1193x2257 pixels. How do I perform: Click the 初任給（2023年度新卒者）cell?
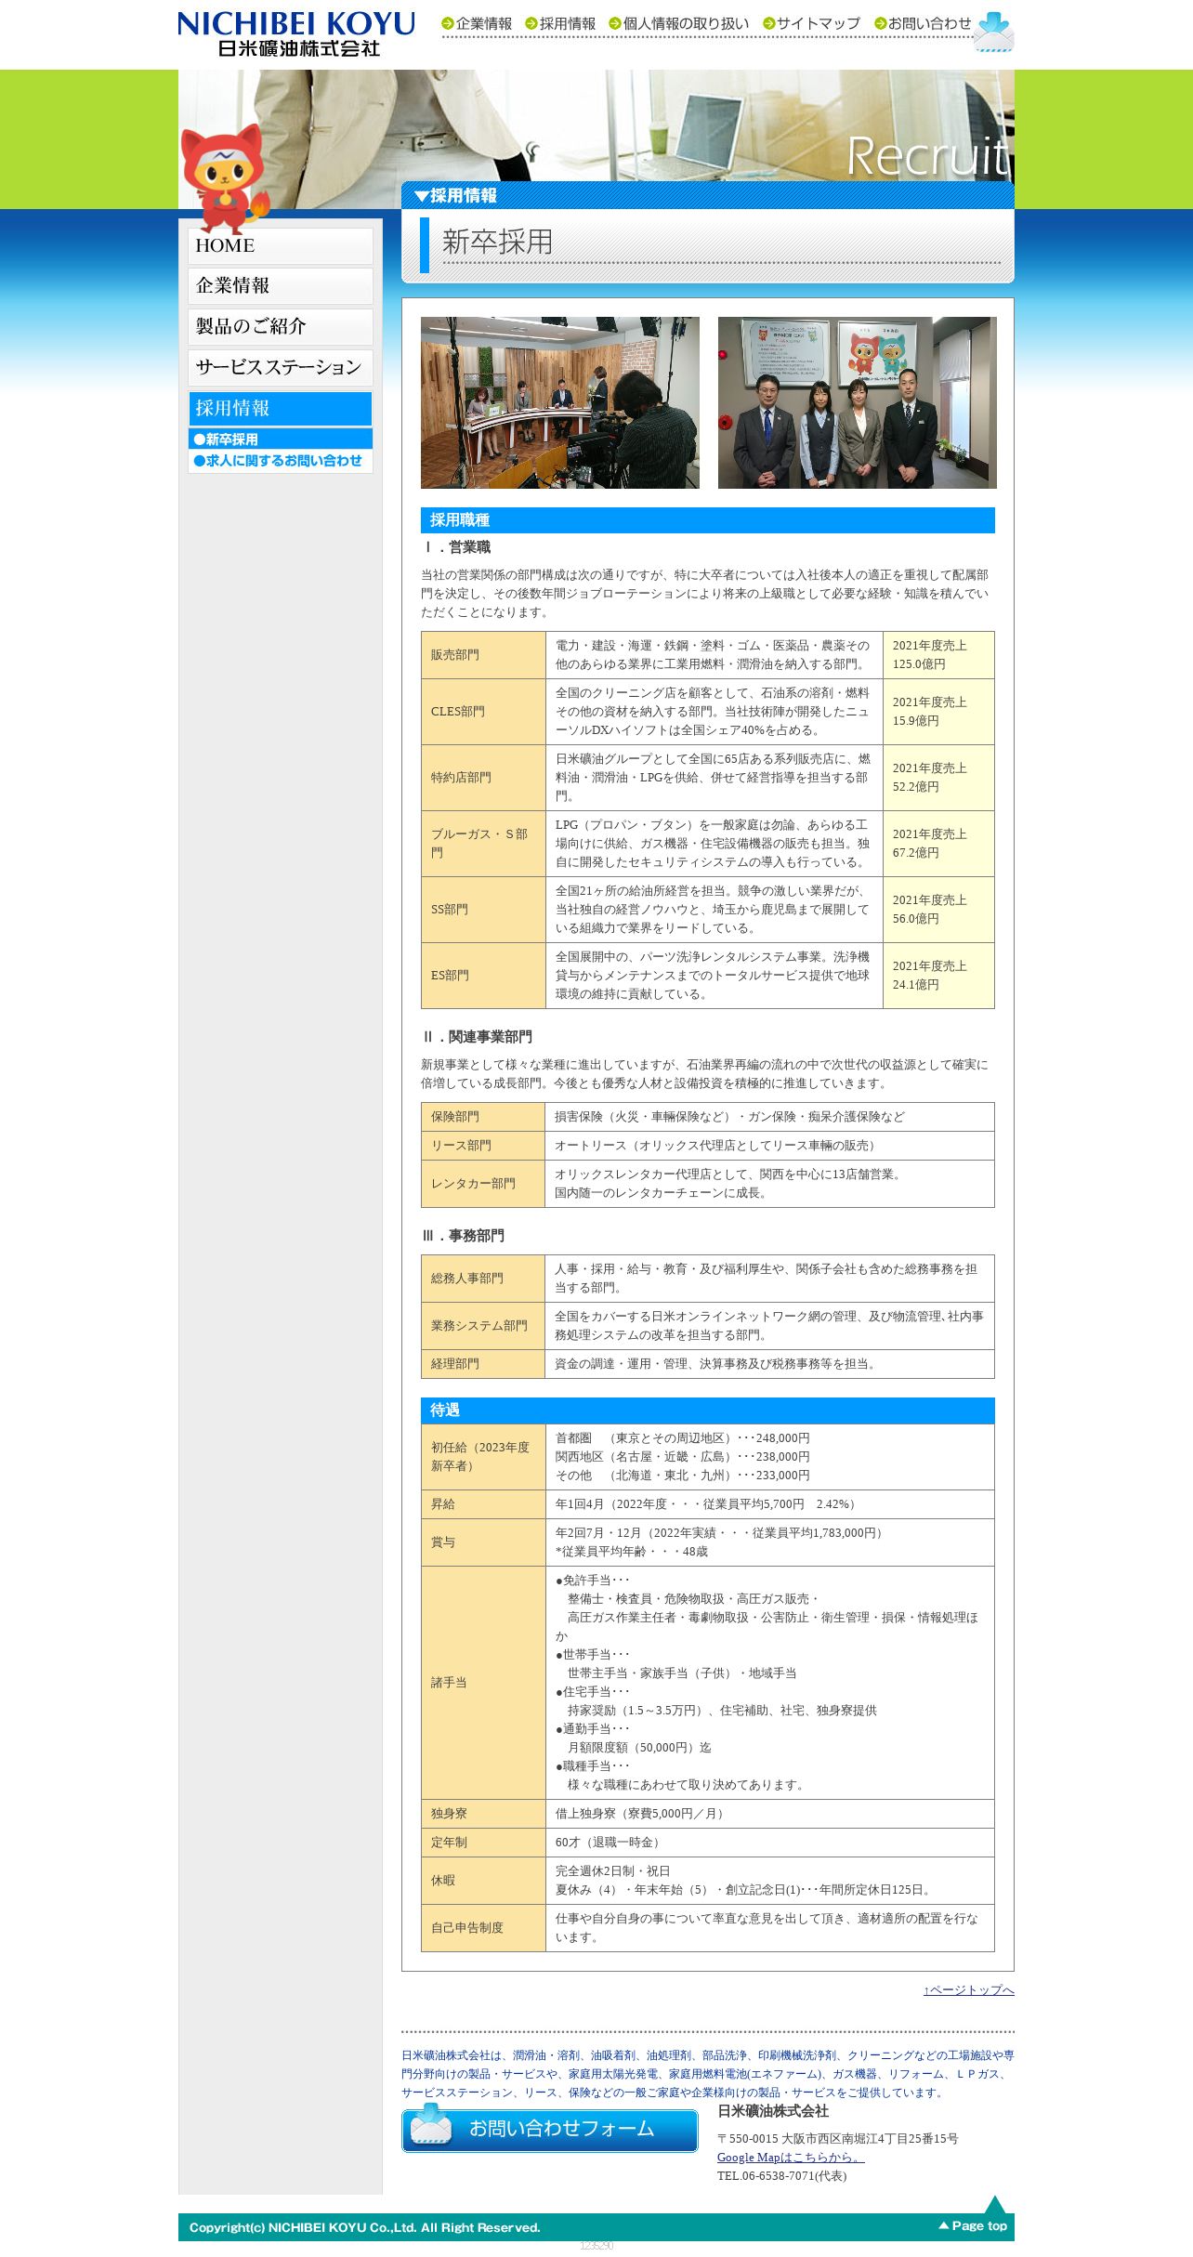click(483, 1457)
